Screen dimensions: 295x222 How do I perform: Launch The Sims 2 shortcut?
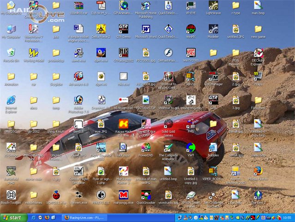pyautogui.click(x=258, y=195)
